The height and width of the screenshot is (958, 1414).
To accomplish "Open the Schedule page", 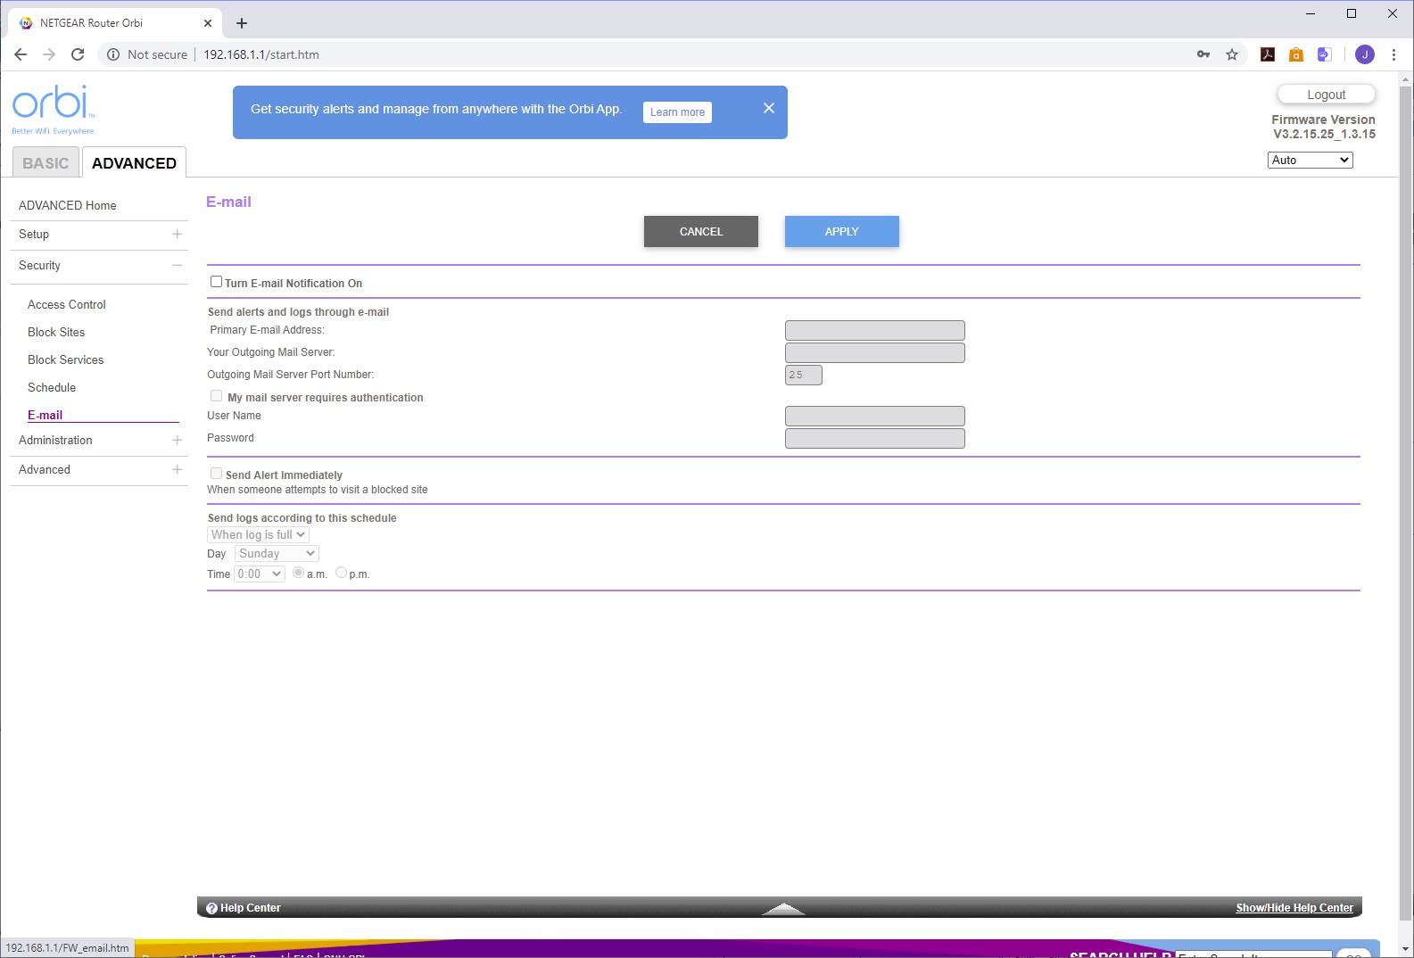I will pos(52,387).
